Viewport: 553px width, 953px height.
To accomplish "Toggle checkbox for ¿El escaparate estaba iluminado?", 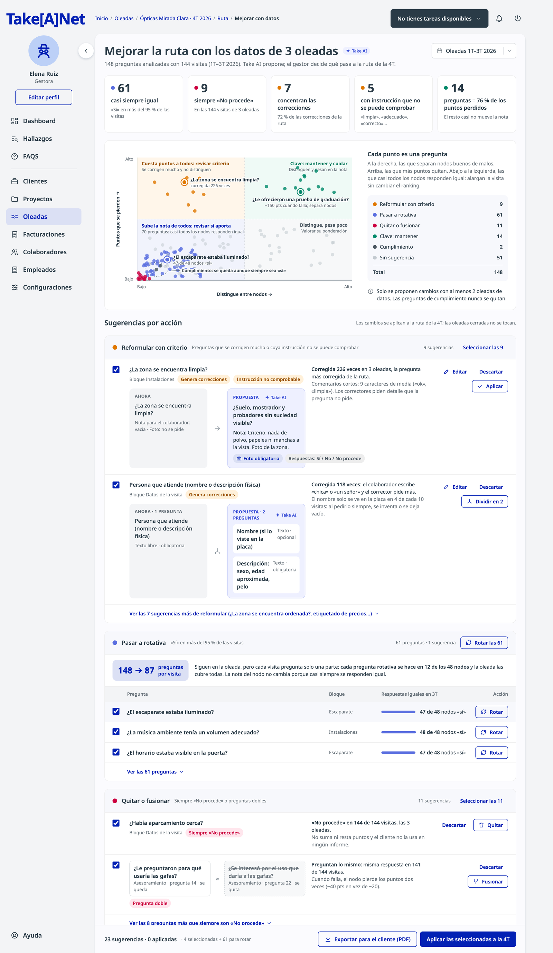I will pos(116,711).
